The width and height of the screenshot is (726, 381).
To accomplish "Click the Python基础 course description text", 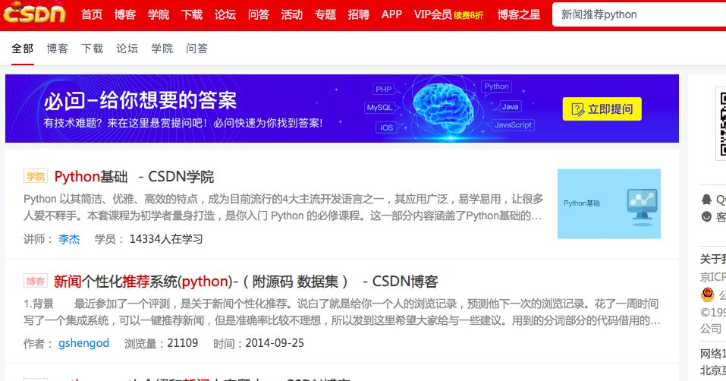I will (x=283, y=207).
